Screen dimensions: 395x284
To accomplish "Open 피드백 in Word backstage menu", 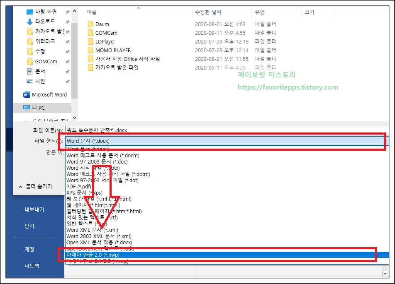I will click(x=32, y=266).
